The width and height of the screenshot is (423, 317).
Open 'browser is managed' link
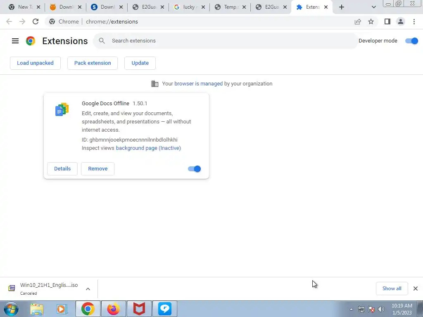coord(199,83)
